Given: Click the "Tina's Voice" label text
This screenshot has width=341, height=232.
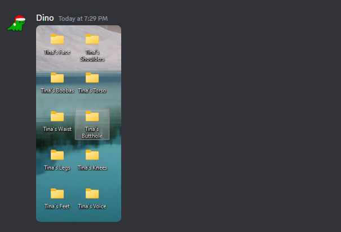Looking at the screenshot, I should (x=92, y=206).
